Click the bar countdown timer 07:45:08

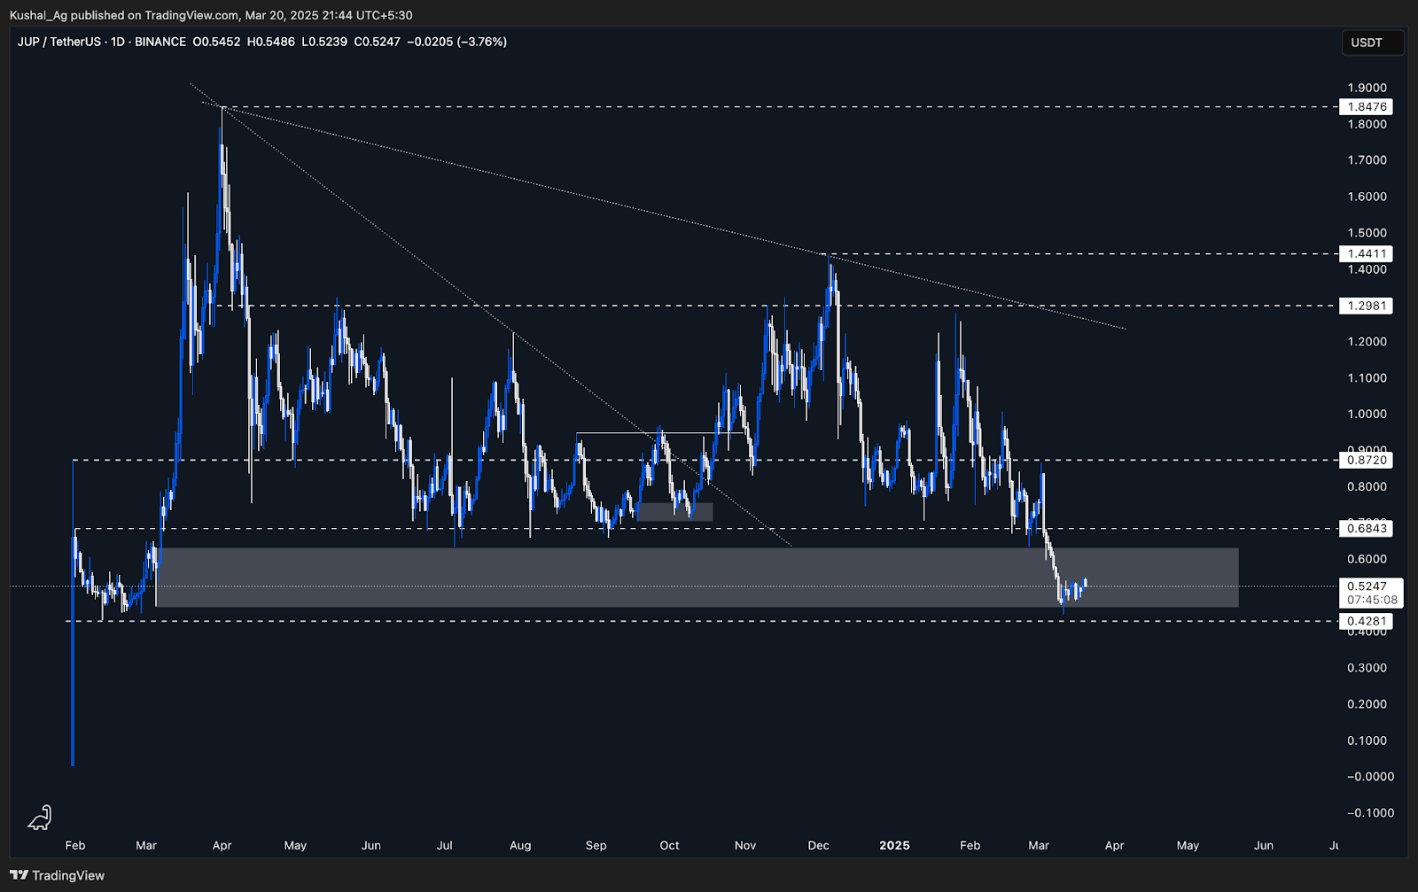[1371, 600]
